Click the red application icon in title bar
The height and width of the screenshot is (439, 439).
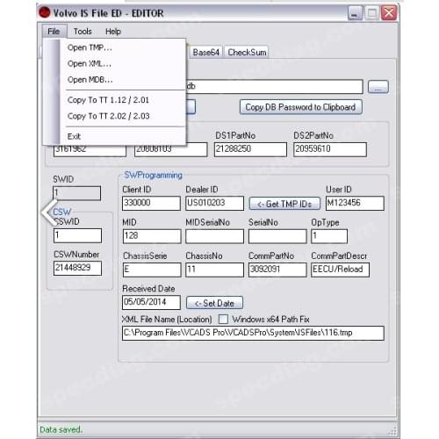click(x=45, y=13)
